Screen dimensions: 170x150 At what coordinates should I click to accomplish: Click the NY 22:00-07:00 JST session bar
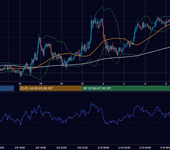point(126,88)
